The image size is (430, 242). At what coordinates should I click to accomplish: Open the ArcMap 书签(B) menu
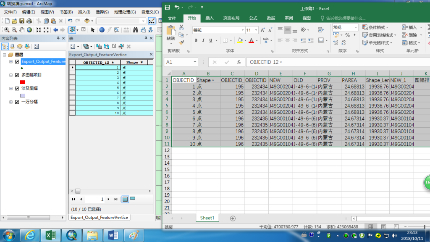(66, 12)
